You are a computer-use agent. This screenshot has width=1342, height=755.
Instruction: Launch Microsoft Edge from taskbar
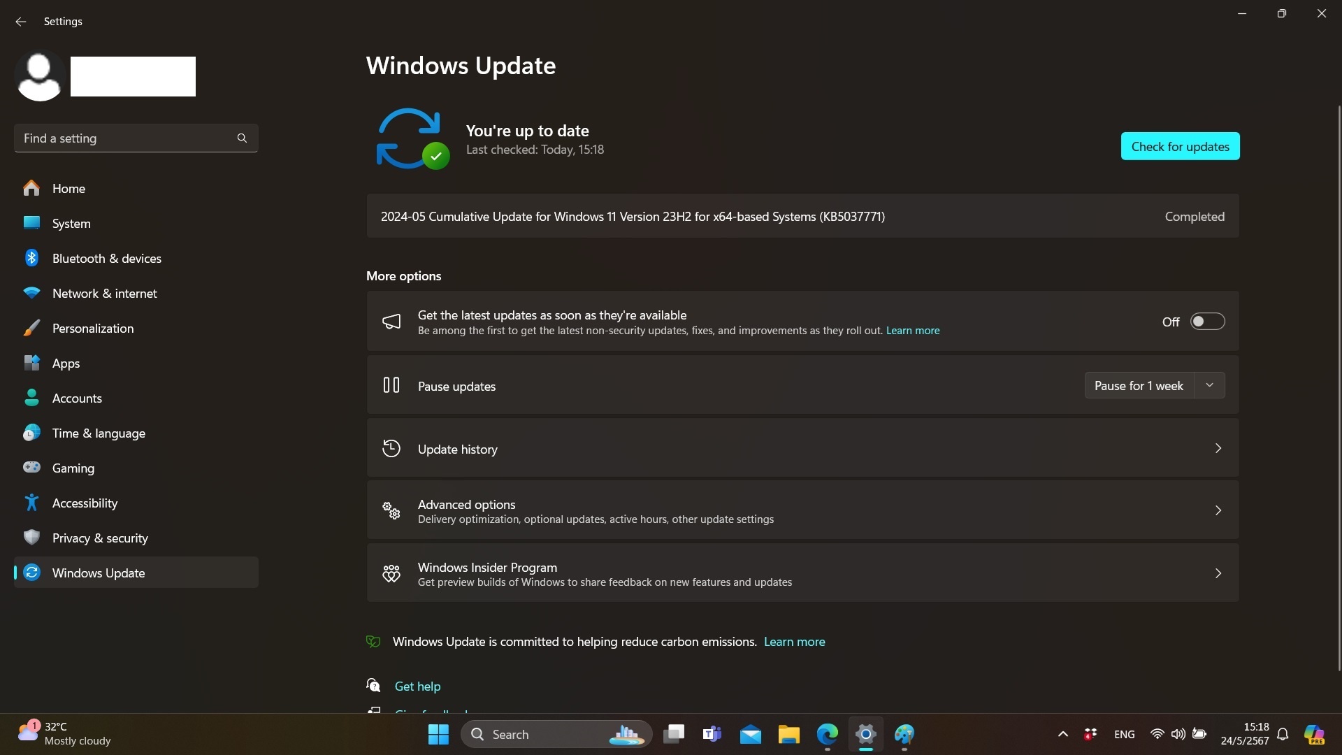coord(828,734)
